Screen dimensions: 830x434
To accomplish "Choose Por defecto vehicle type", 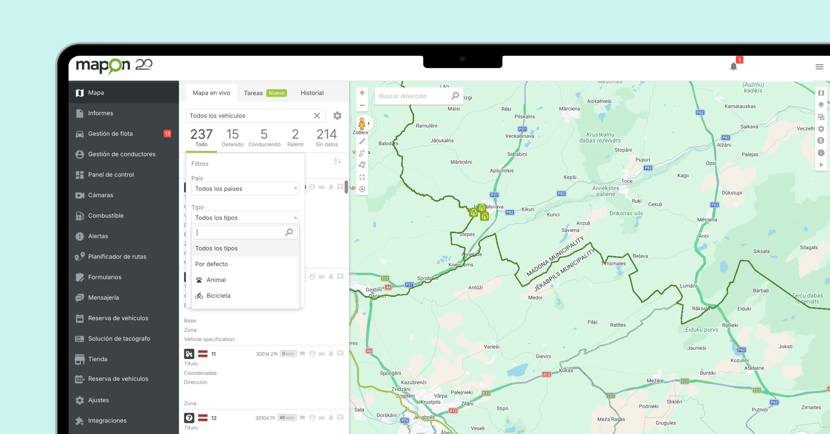I will click(x=245, y=264).
